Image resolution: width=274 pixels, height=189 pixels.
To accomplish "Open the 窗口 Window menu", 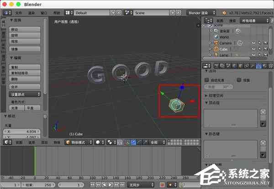I will pyautogui.click(x=44, y=13).
